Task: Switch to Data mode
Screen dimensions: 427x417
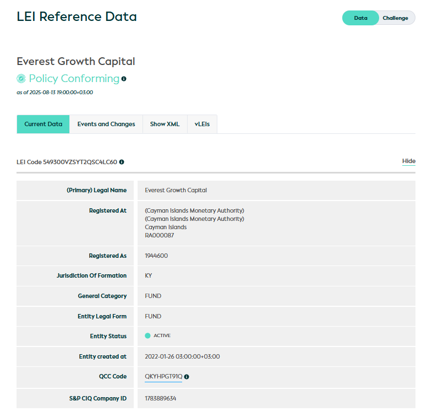Action: pos(360,18)
